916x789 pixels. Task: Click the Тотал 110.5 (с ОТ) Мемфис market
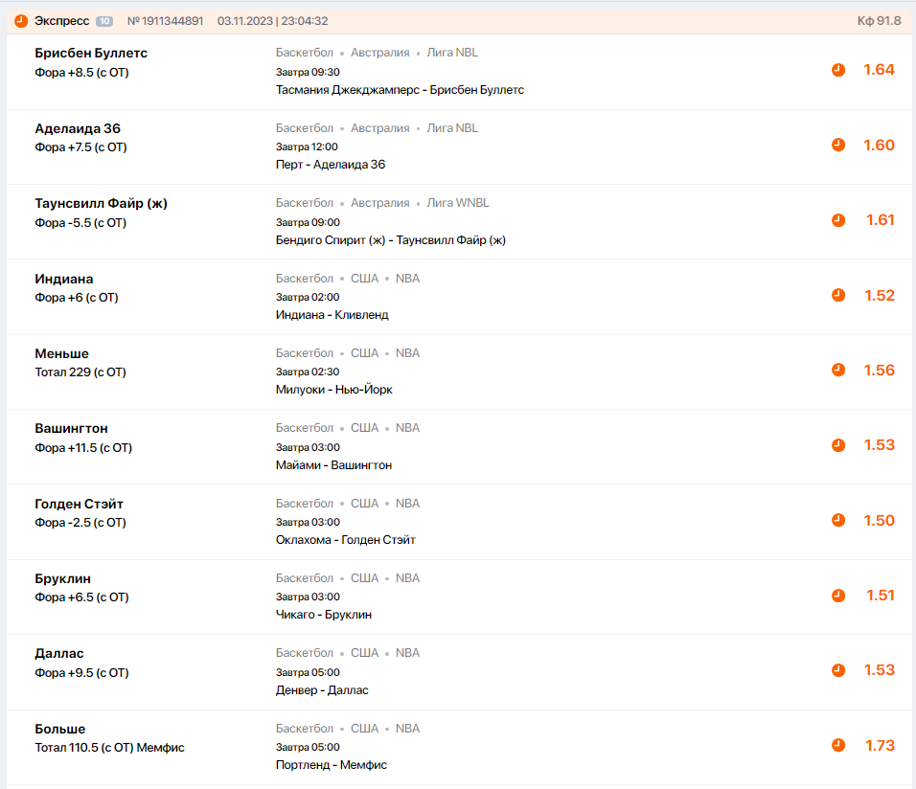(109, 748)
